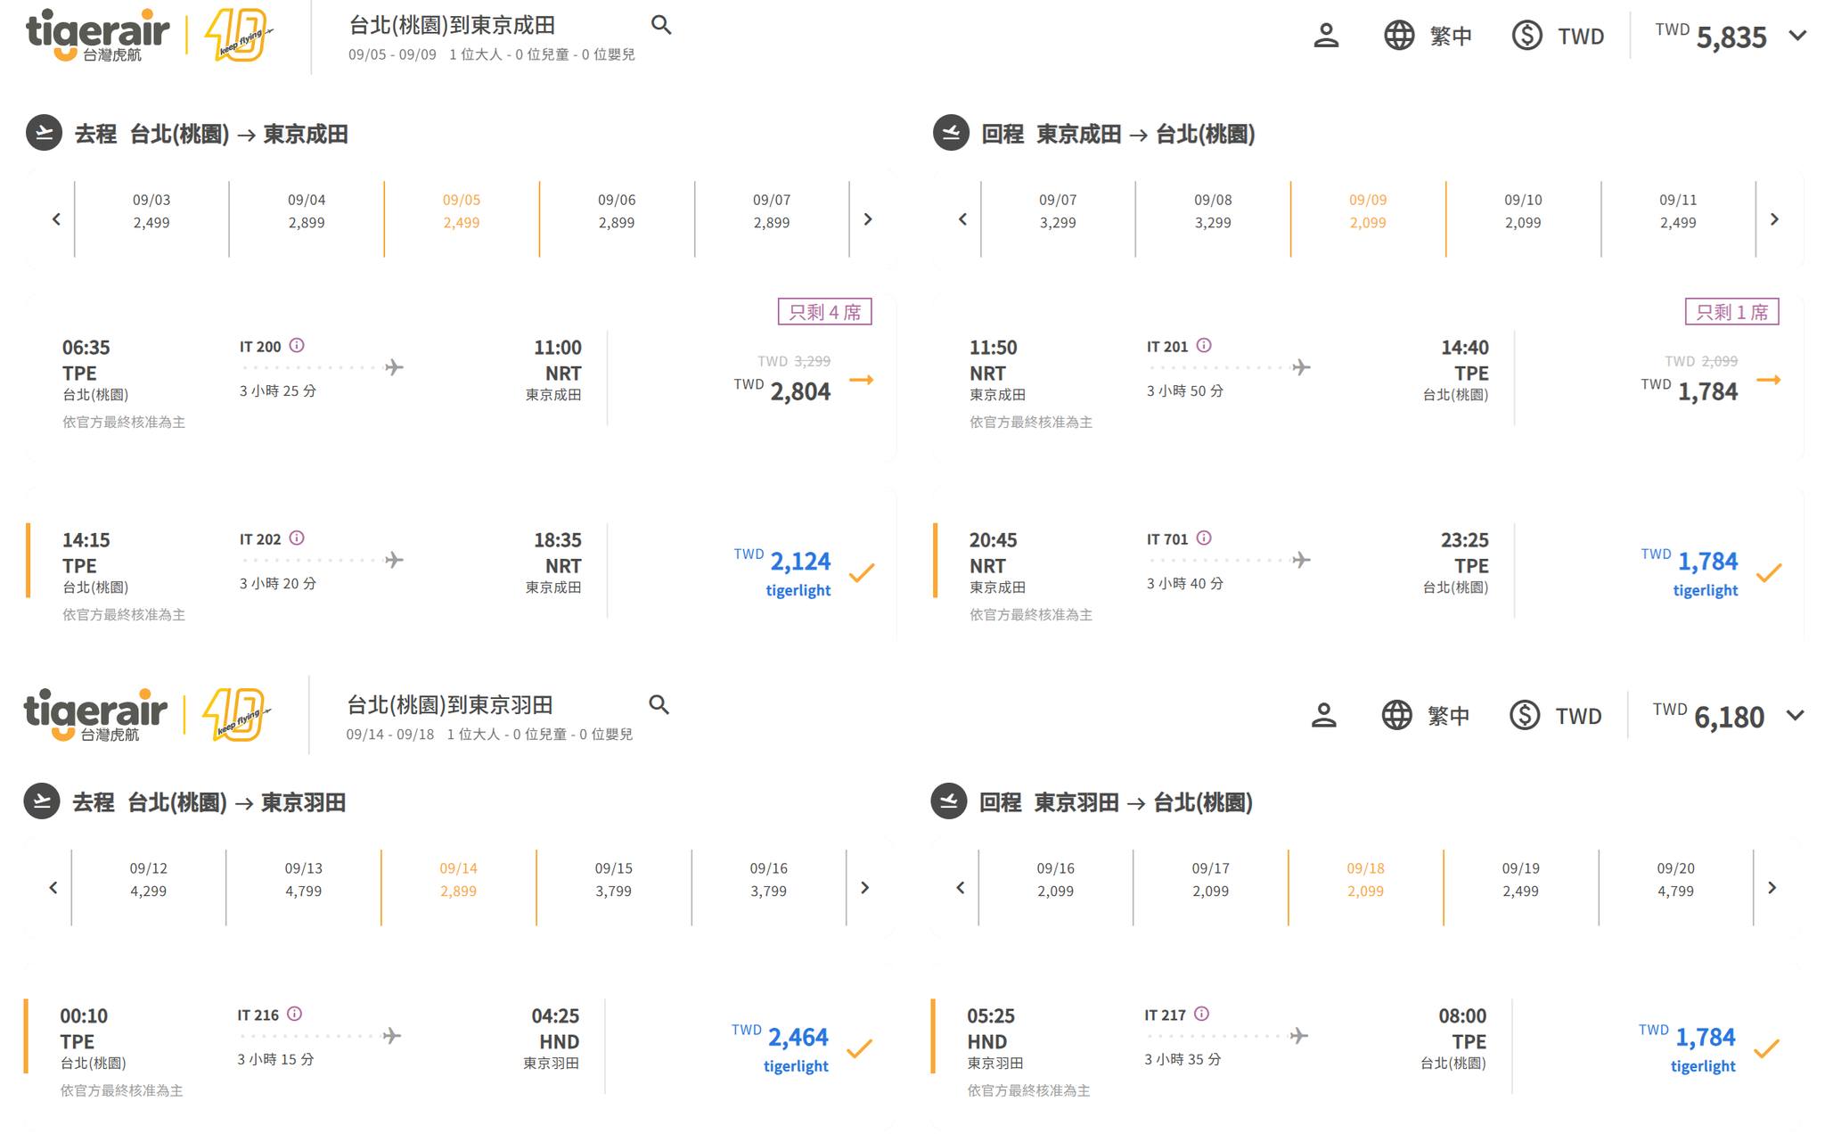Open the 繁中 language selector in top header

[x=1428, y=36]
